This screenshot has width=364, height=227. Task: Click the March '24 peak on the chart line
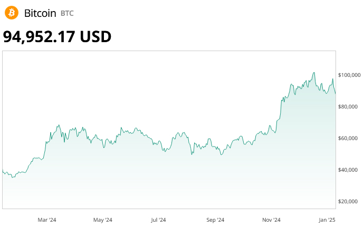(x=59, y=125)
